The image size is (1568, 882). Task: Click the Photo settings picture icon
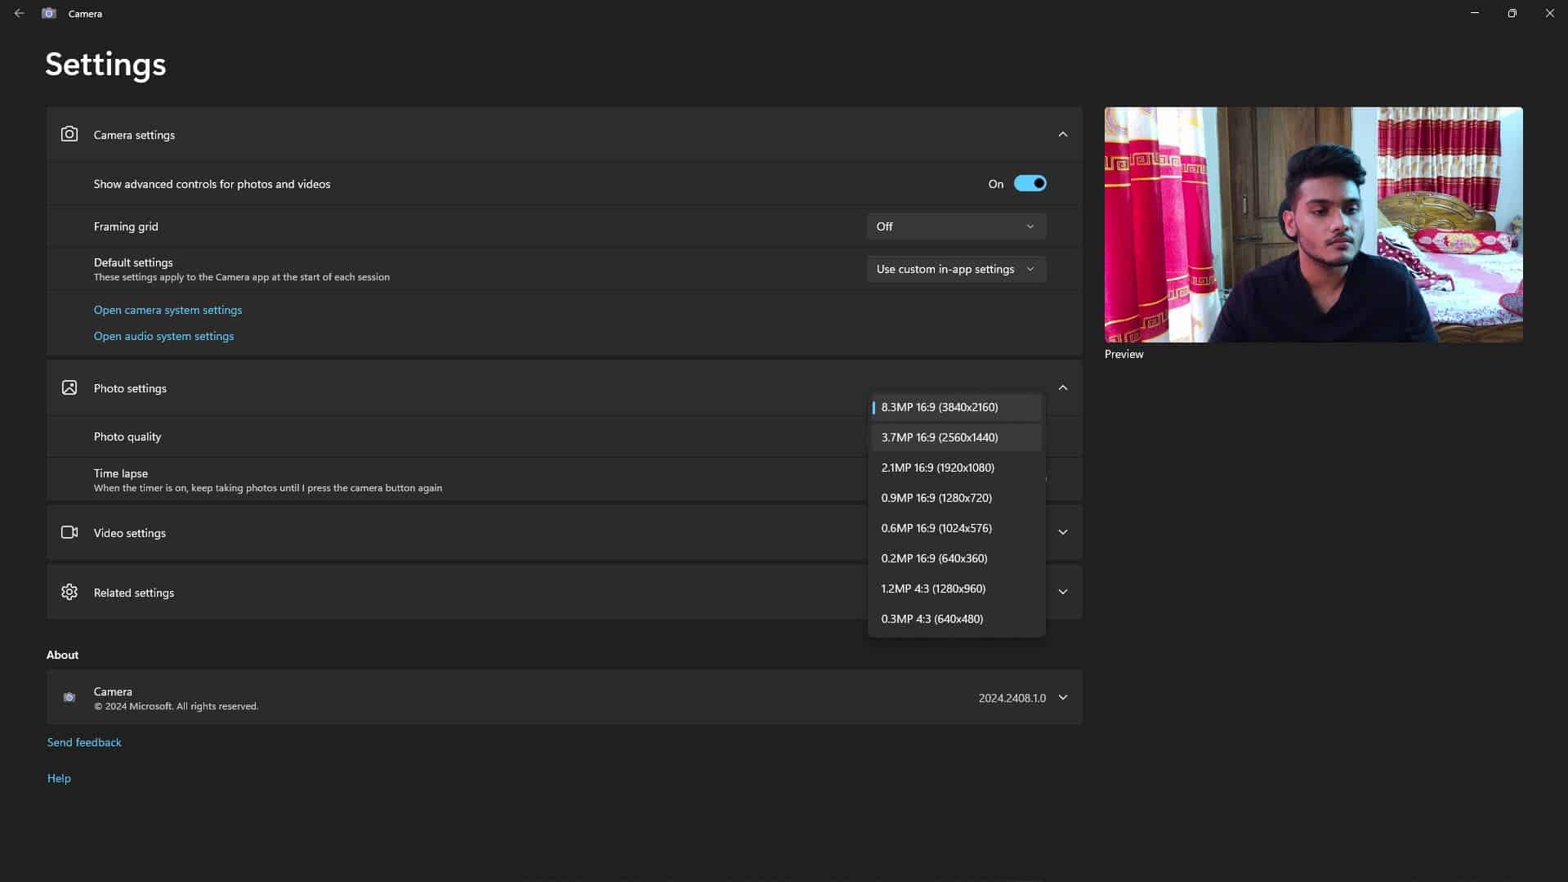tap(69, 387)
